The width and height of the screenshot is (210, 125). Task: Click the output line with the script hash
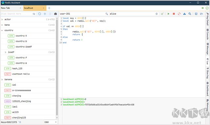[x=98, y=105]
